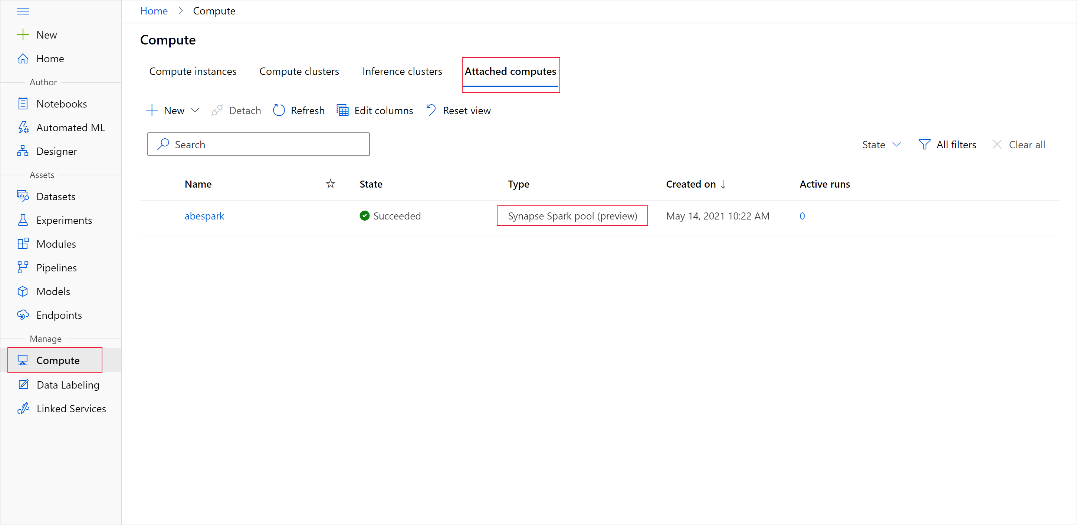Click the abespark compute link
The width and height of the screenshot is (1077, 525).
205,216
